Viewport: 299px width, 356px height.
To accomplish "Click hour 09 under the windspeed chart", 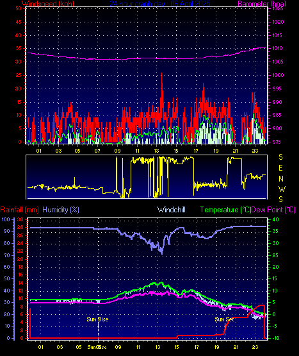I will point(117,151).
